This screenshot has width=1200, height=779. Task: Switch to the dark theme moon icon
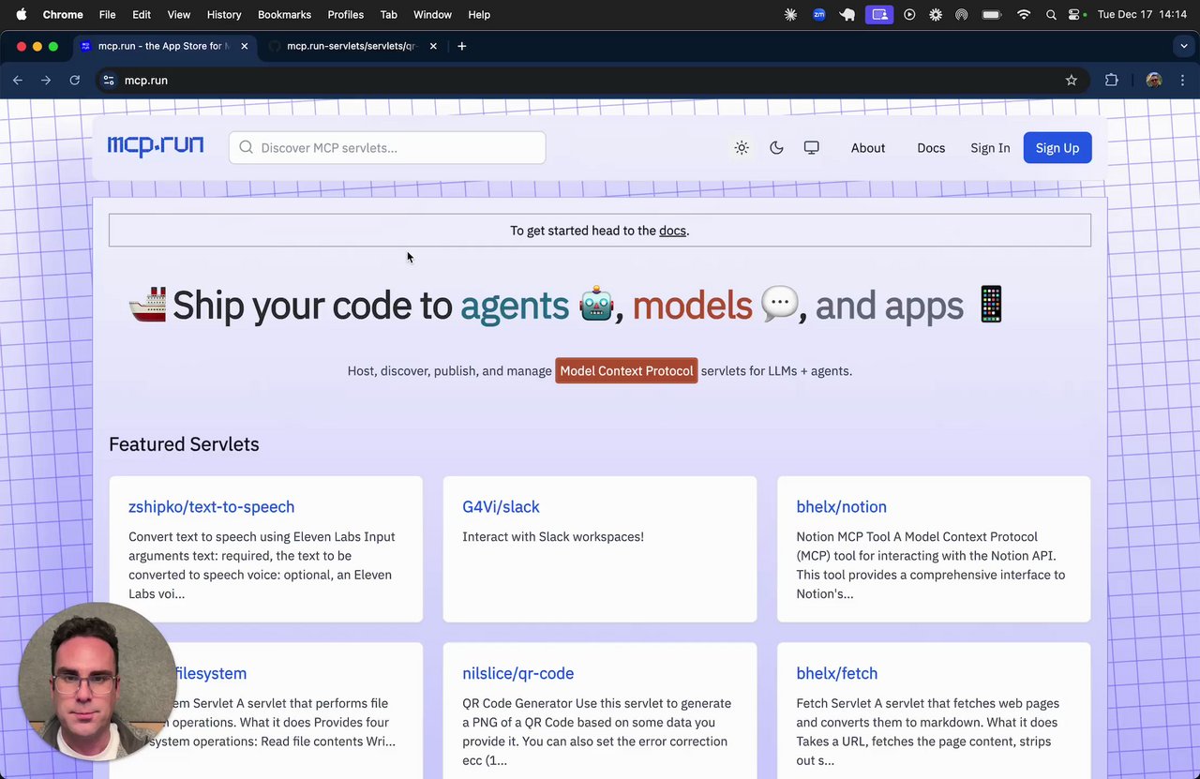coord(776,148)
